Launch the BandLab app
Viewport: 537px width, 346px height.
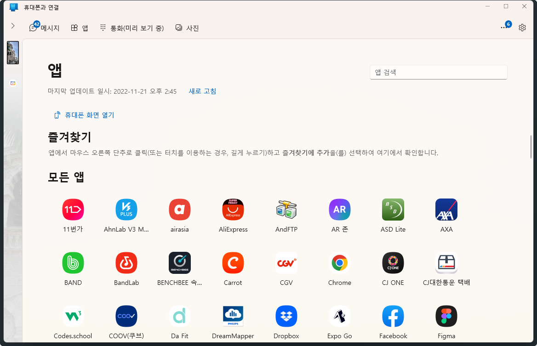coord(126,263)
